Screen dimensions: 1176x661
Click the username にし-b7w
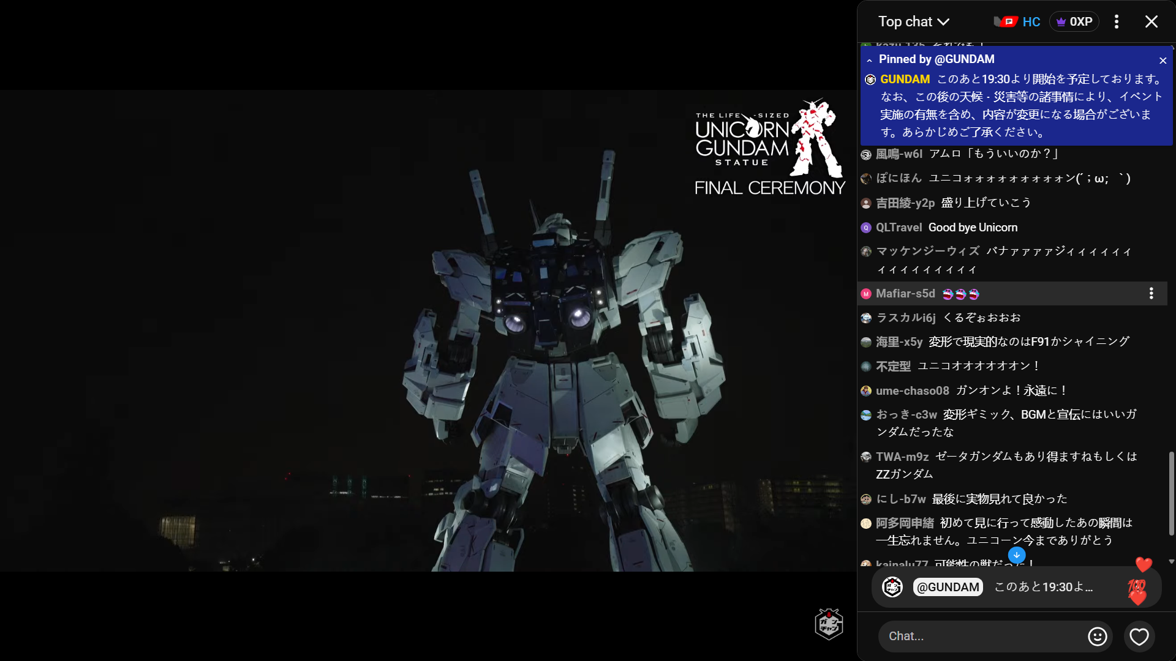tap(901, 499)
